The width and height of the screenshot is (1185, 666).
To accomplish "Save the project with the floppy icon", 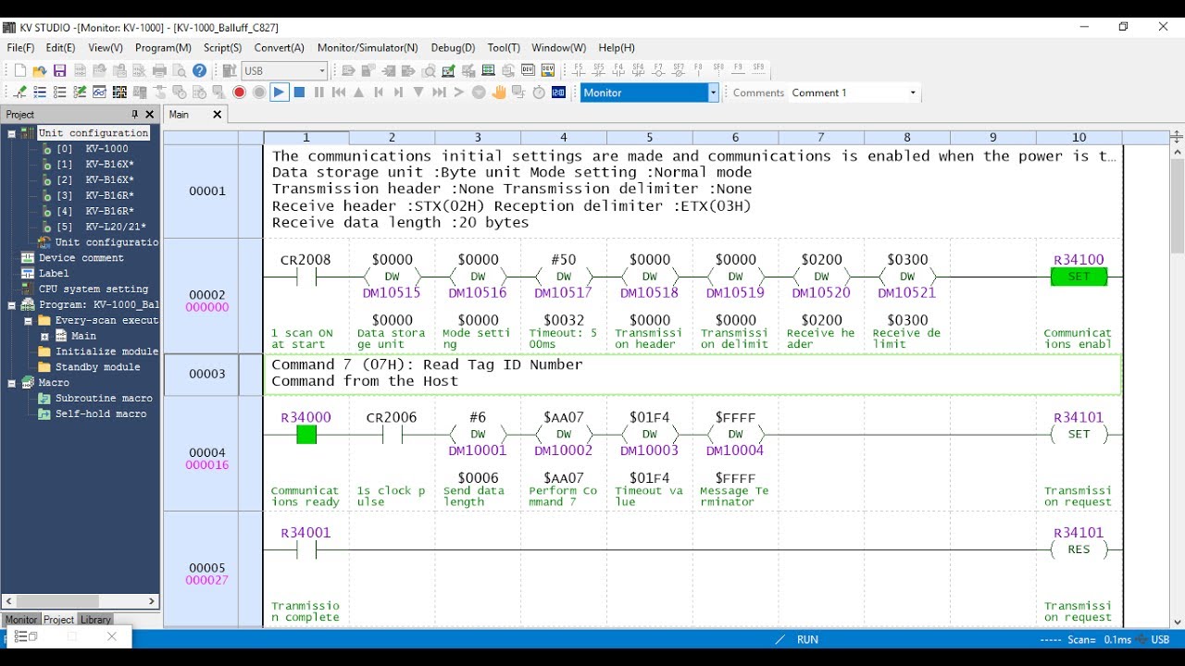I will point(60,70).
